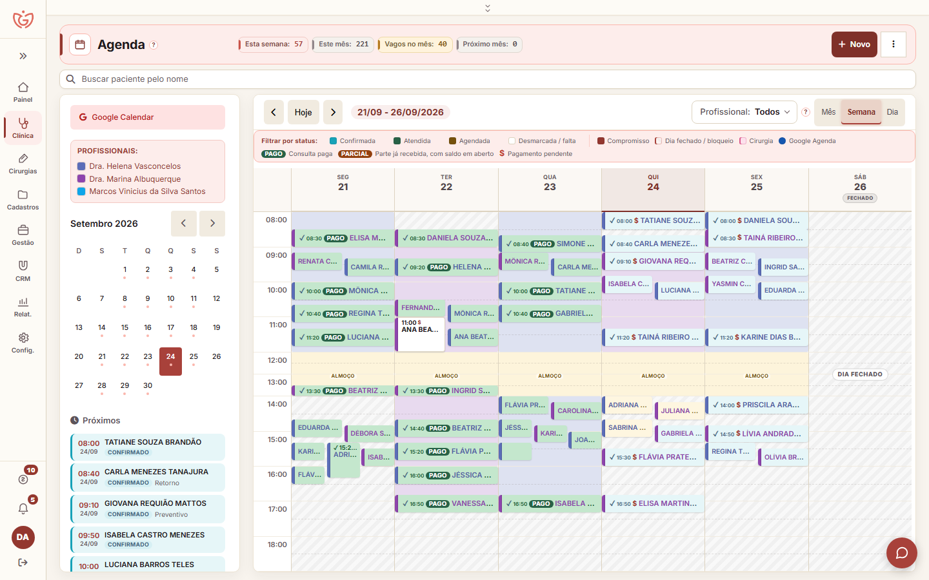
Task: Toggle the Compromisso filter
Action: [x=623, y=140]
